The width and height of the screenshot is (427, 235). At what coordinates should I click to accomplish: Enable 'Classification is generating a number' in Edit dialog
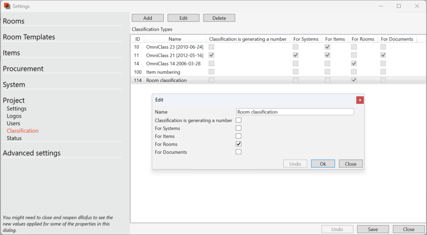click(x=238, y=120)
